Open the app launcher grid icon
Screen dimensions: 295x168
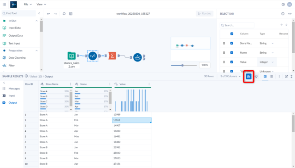[4, 4]
